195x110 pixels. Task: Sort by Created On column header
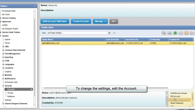coord(180,39)
